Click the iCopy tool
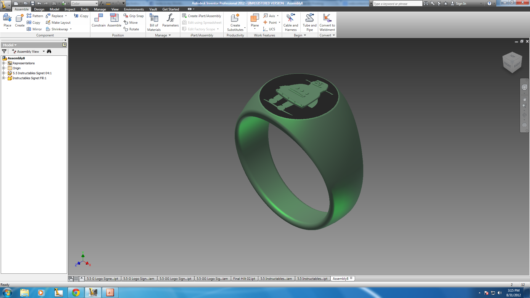This screenshot has width=530, height=298. (x=81, y=16)
